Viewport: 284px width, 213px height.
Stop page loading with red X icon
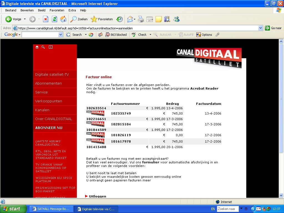pos(45,19)
